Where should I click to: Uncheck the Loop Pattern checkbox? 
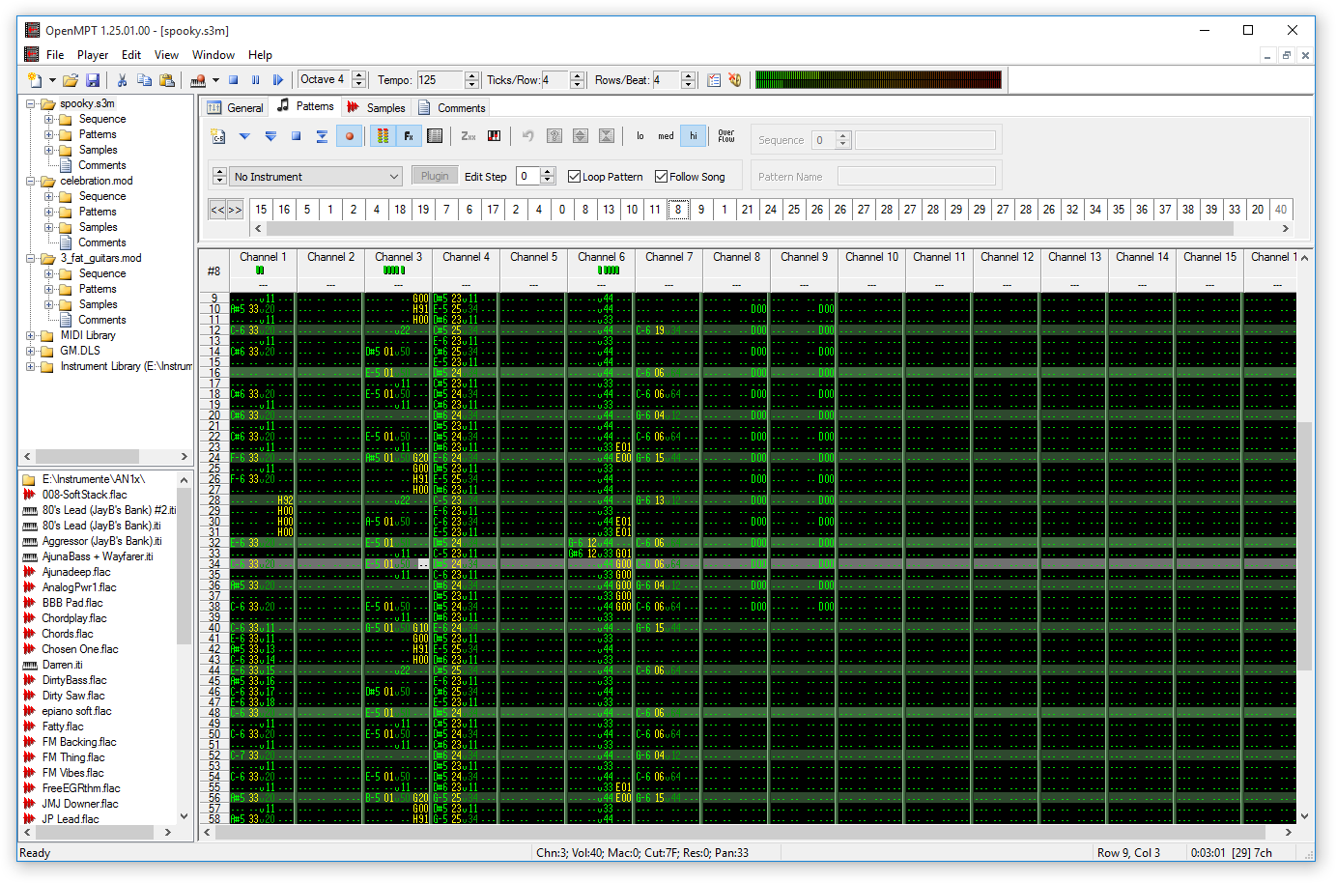tap(575, 177)
